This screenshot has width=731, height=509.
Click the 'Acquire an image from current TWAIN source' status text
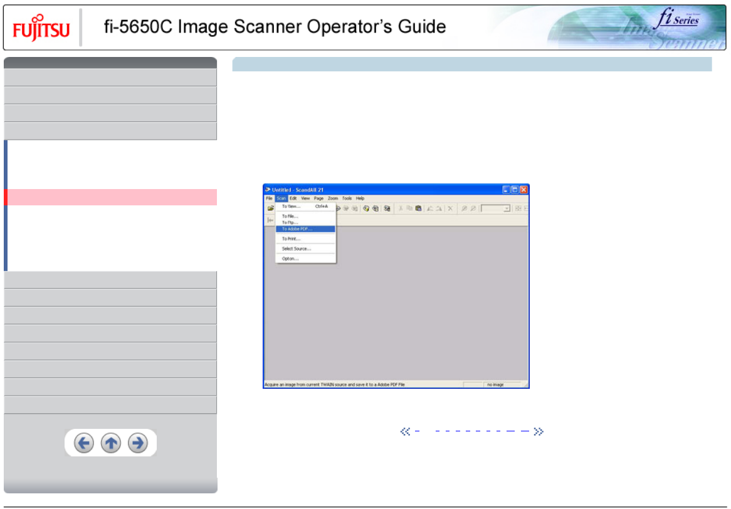(335, 384)
